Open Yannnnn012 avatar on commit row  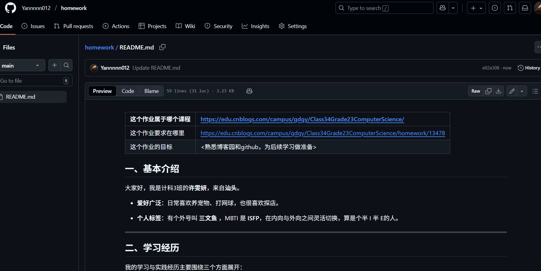[94, 68]
